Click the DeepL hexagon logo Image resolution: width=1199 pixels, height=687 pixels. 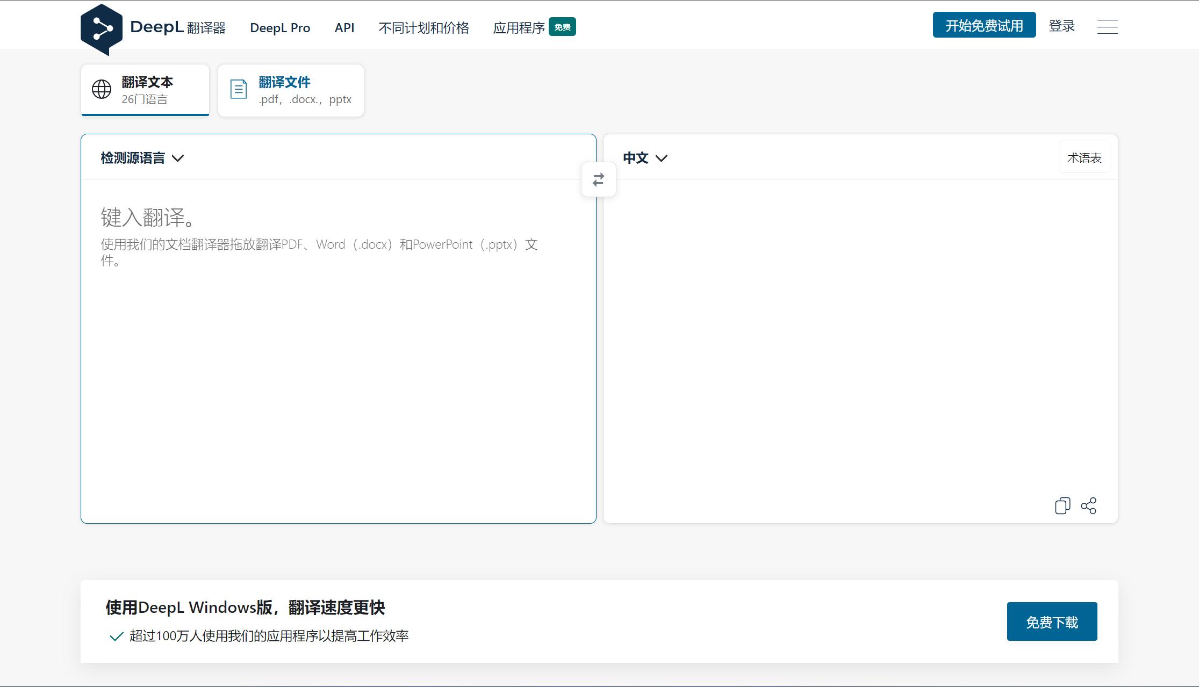(x=102, y=29)
